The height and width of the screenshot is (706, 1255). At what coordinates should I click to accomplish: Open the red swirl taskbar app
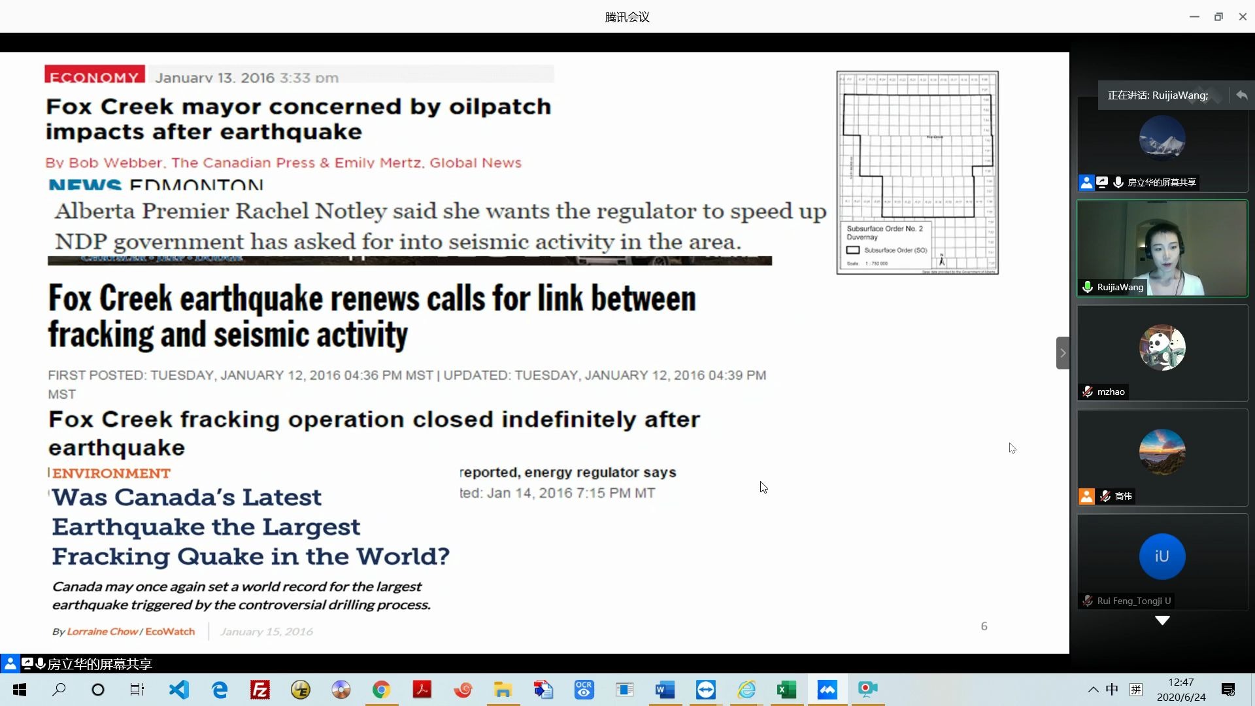[463, 690]
